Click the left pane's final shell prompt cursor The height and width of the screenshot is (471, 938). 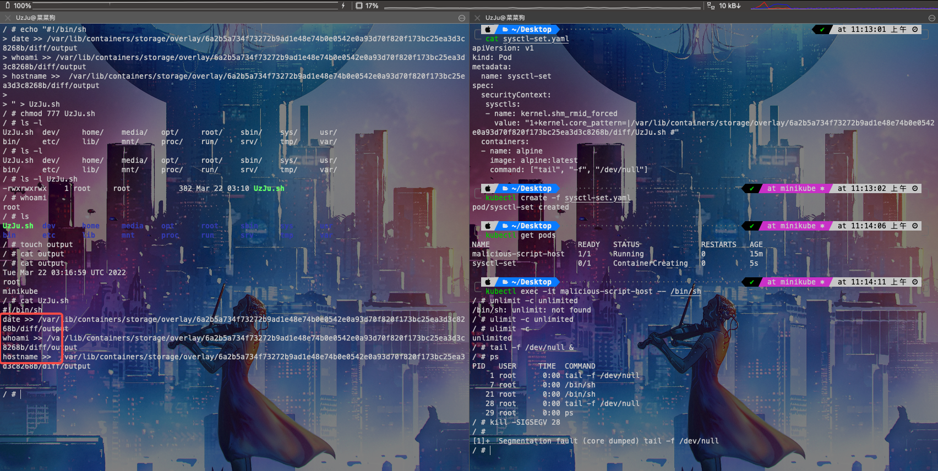coord(20,394)
